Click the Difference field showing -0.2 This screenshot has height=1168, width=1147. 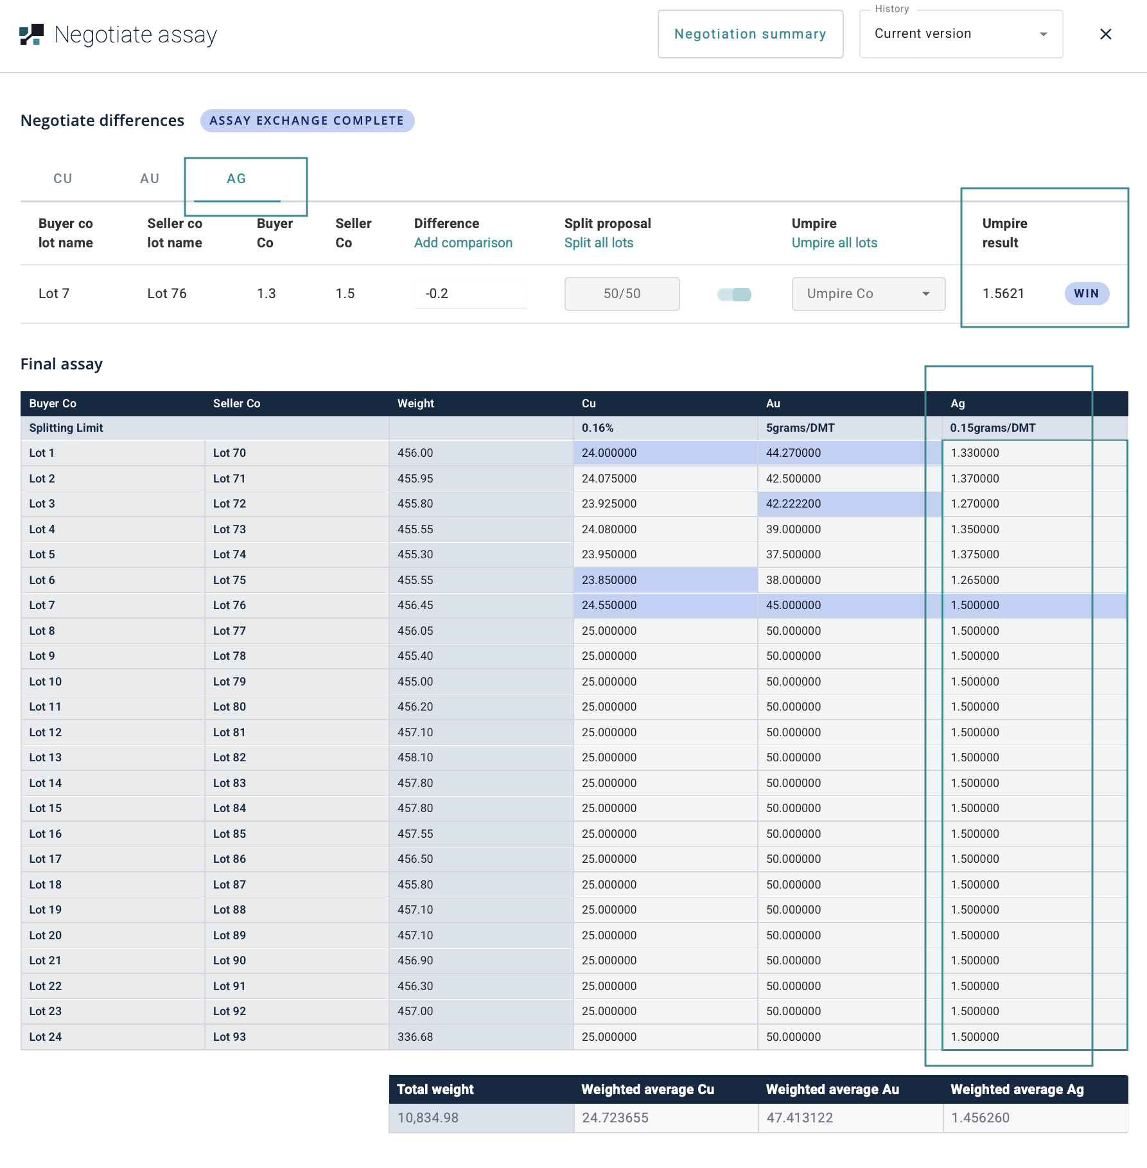pyautogui.click(x=471, y=294)
